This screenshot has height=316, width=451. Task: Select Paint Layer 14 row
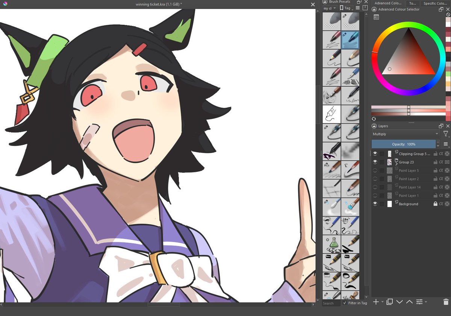point(410,187)
